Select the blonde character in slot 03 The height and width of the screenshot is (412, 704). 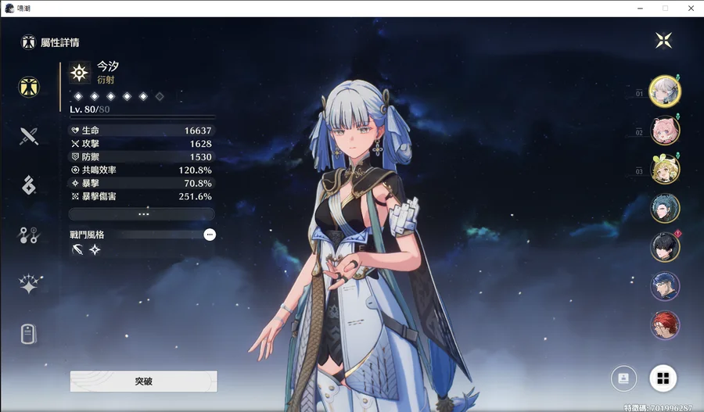tap(665, 169)
